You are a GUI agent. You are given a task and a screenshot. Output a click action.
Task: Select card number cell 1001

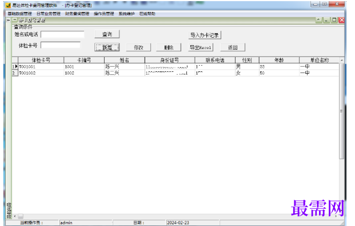tap(84, 66)
